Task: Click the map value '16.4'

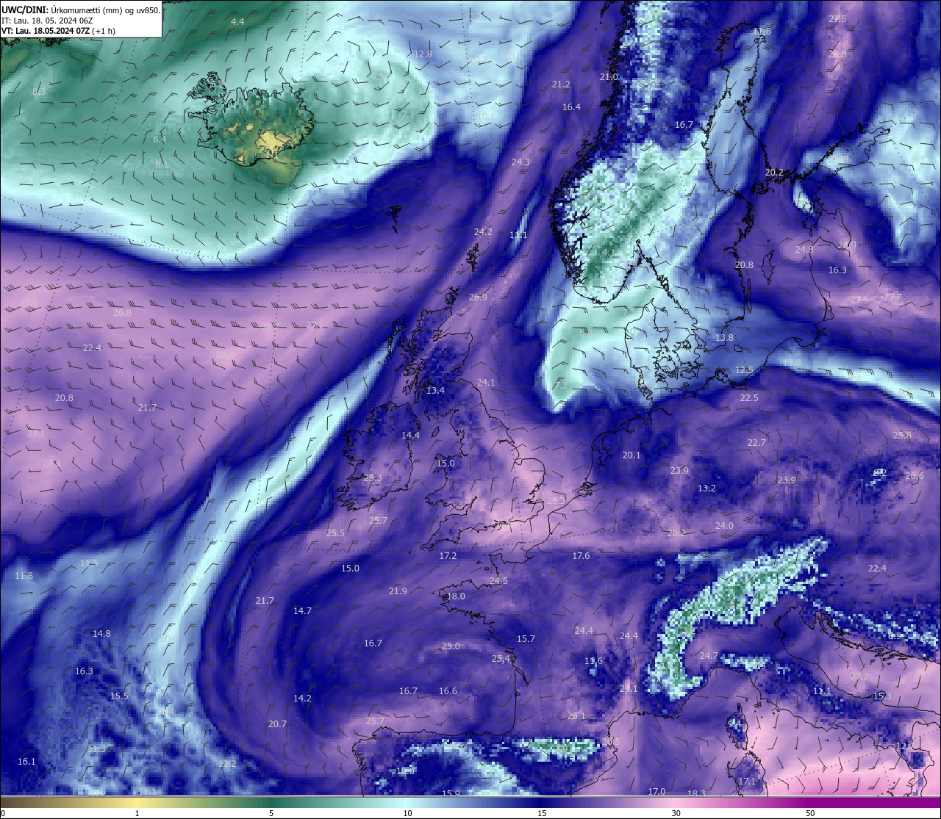Action: pos(571,107)
